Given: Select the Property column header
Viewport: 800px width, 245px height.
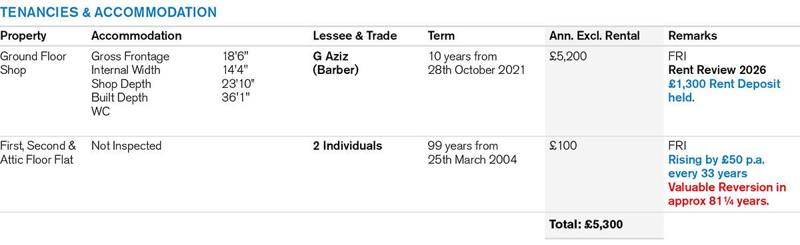Looking at the screenshot, I should click(23, 36).
